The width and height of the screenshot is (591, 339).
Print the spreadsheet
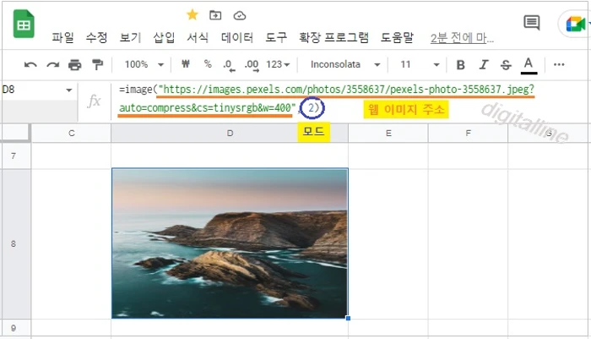(x=74, y=65)
